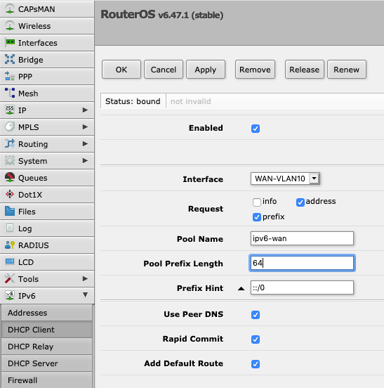Click the Files folder icon

(10, 211)
